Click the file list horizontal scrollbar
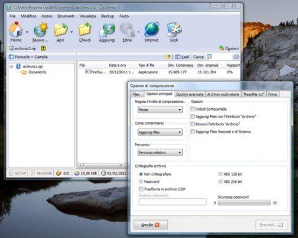Screen dimensions: 298x238 102,165
